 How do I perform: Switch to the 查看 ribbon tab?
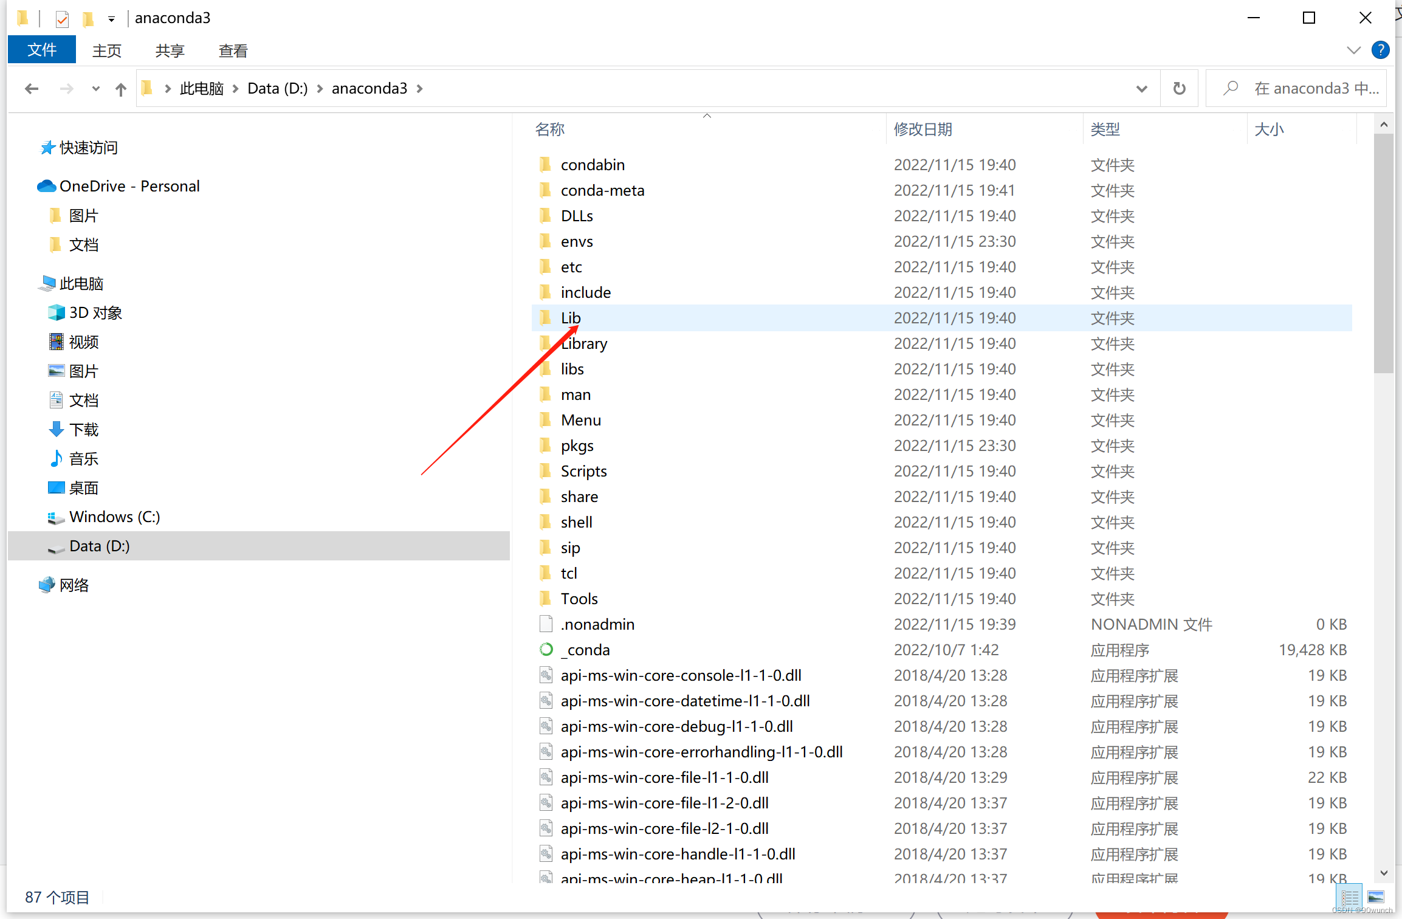tap(233, 51)
